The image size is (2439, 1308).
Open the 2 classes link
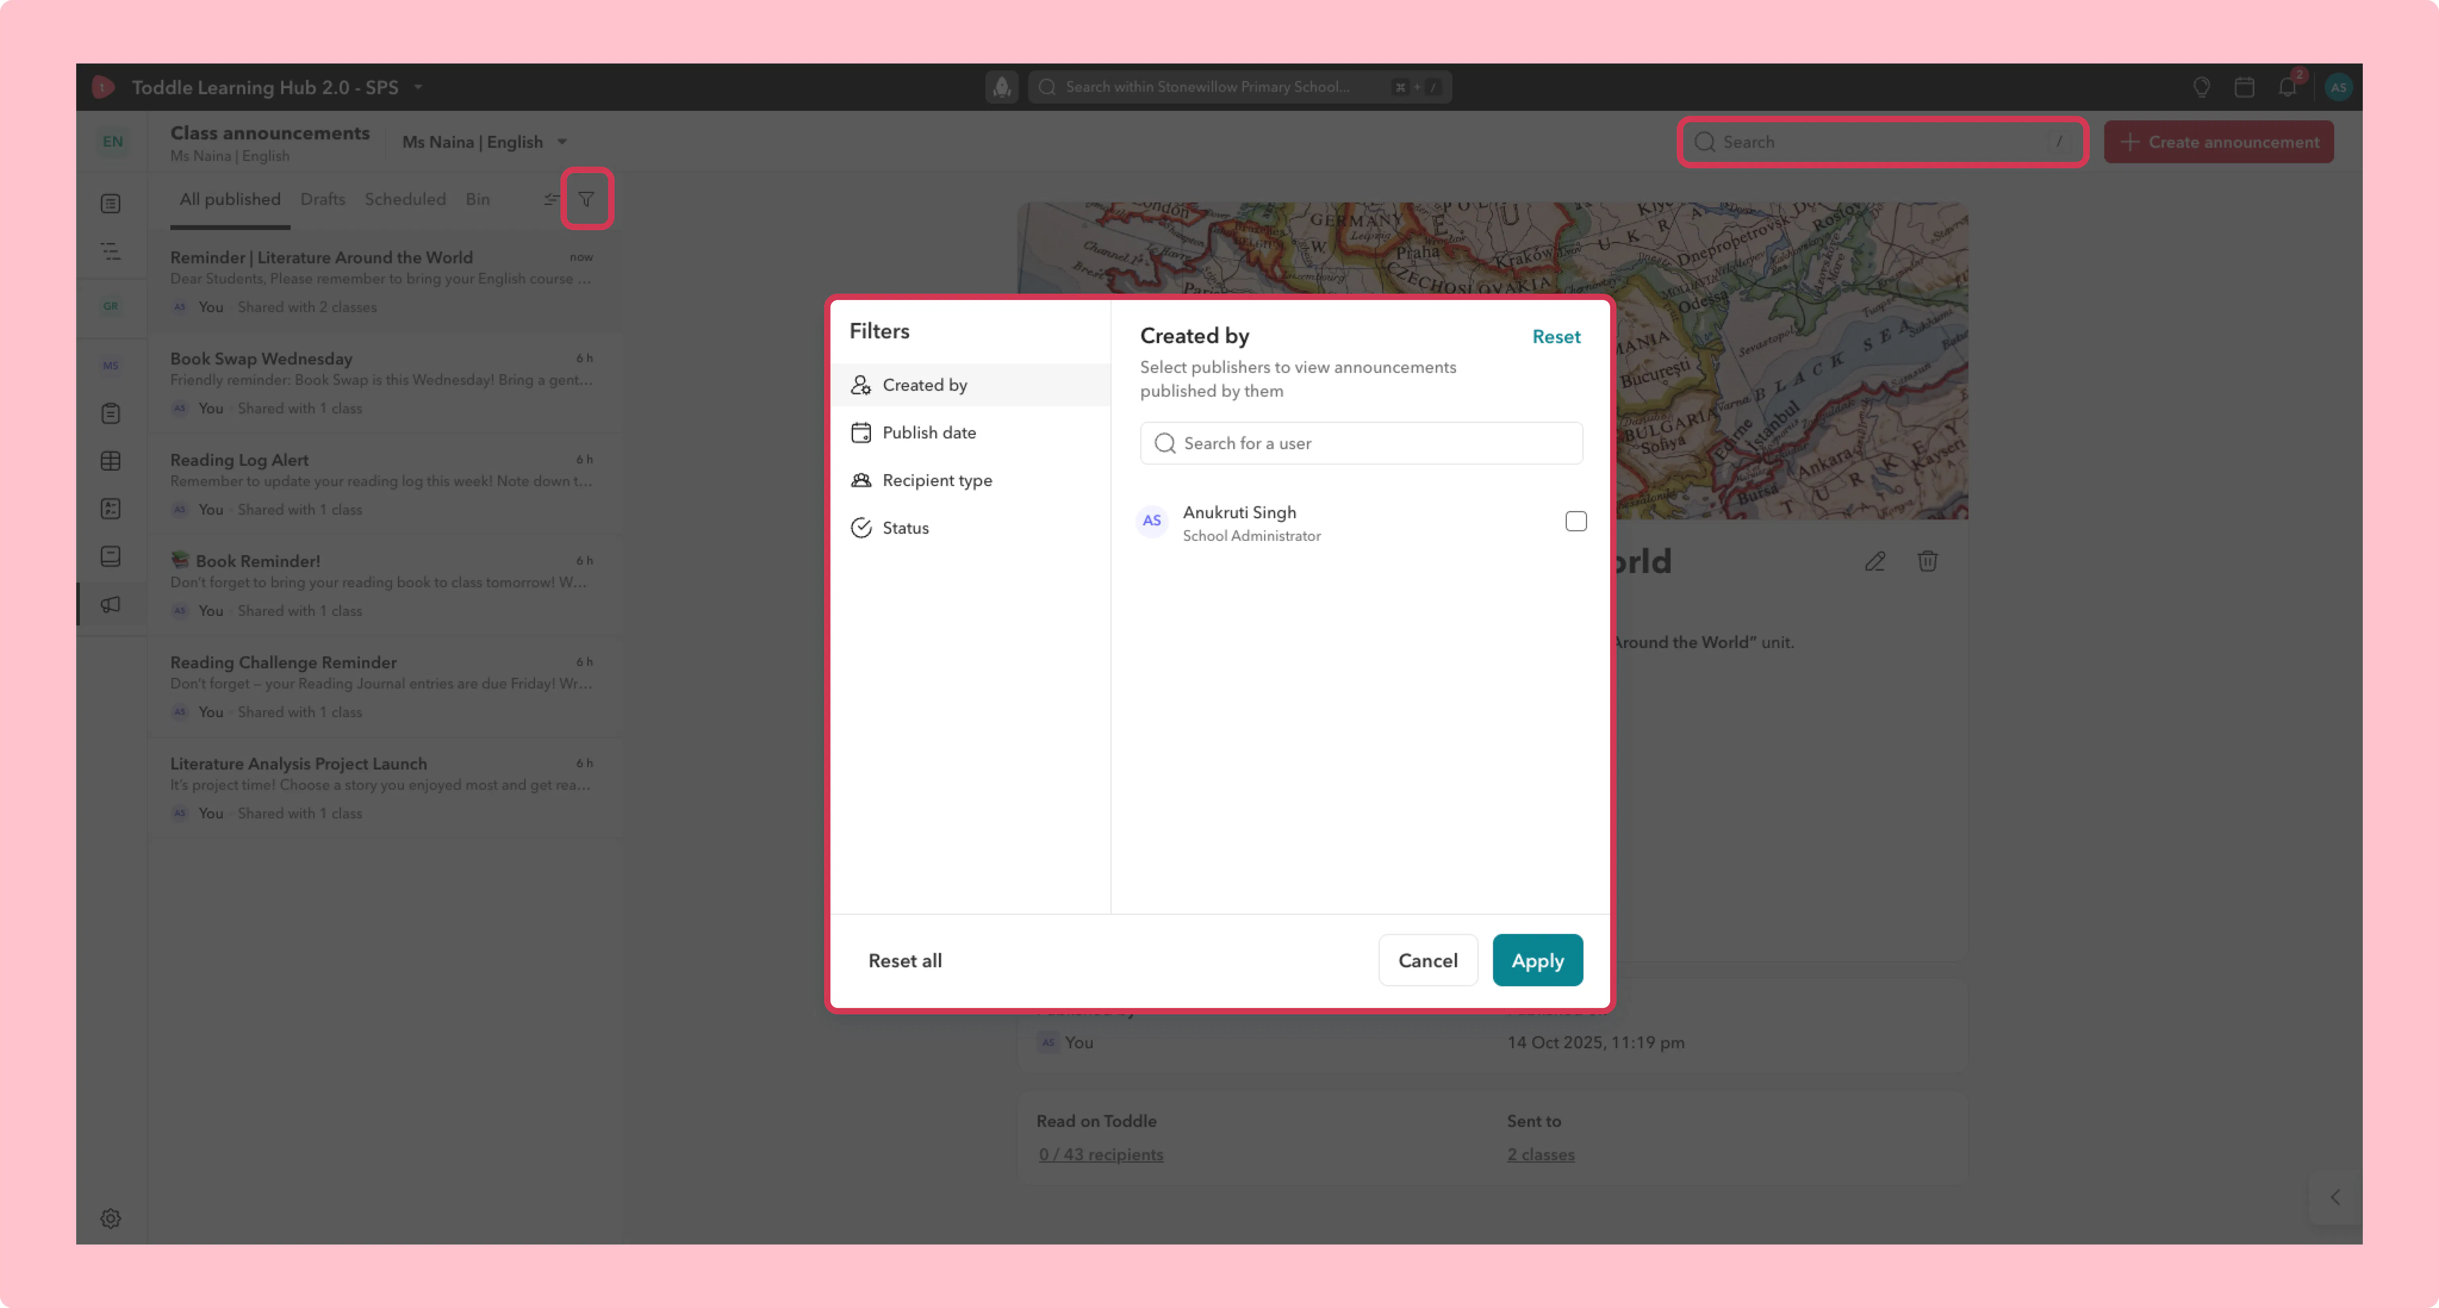1541,1155
